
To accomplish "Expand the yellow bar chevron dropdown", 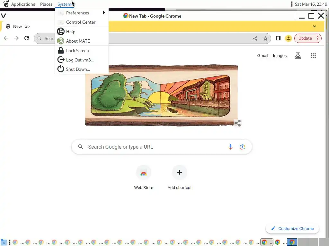I will [x=314, y=26].
